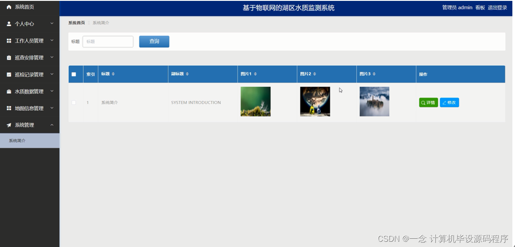This screenshot has height=247, width=515.
Task: Open the 个人中心 sidebar menu
Action: (29, 24)
